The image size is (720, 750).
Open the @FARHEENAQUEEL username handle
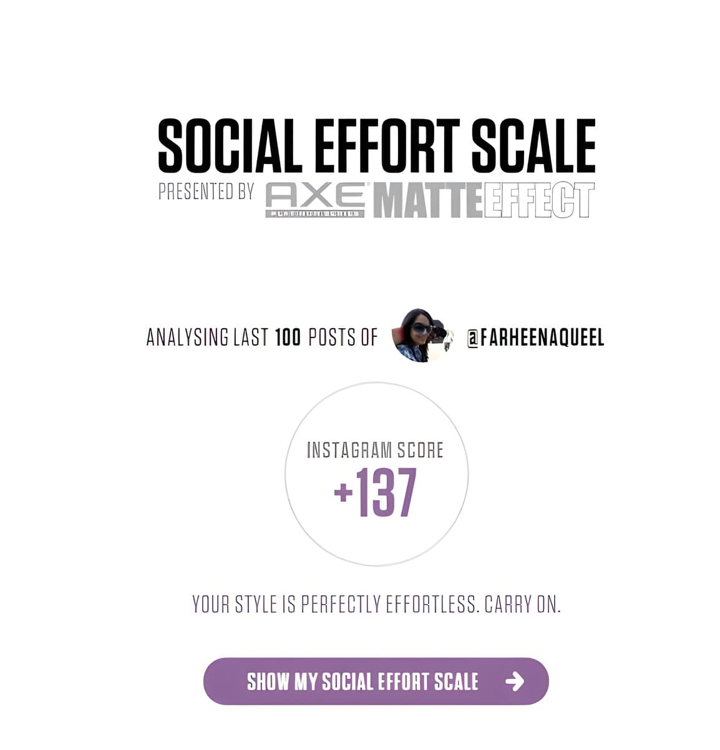[536, 338]
